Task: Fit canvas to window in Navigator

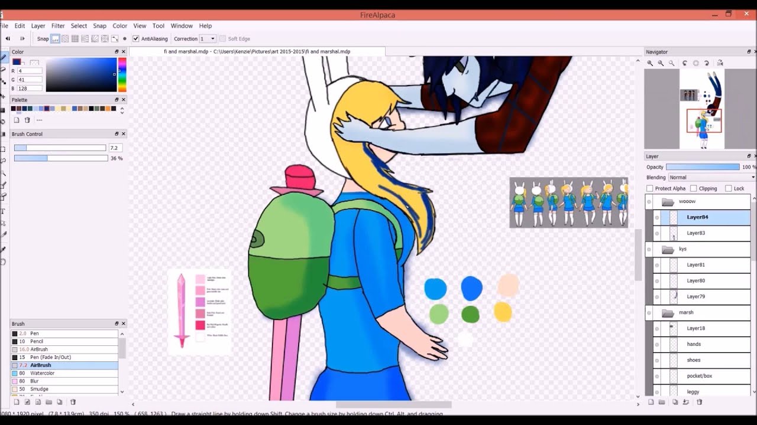Action: point(671,63)
